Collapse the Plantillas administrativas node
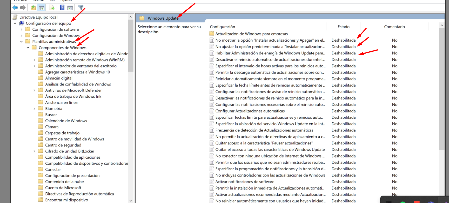This screenshot has width=449, height=203. (22, 42)
